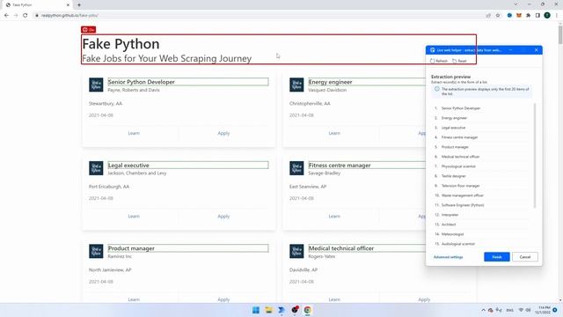Select 'Medical technical officer' in extraction preview list
The width and height of the screenshot is (563, 317).
[460, 157]
